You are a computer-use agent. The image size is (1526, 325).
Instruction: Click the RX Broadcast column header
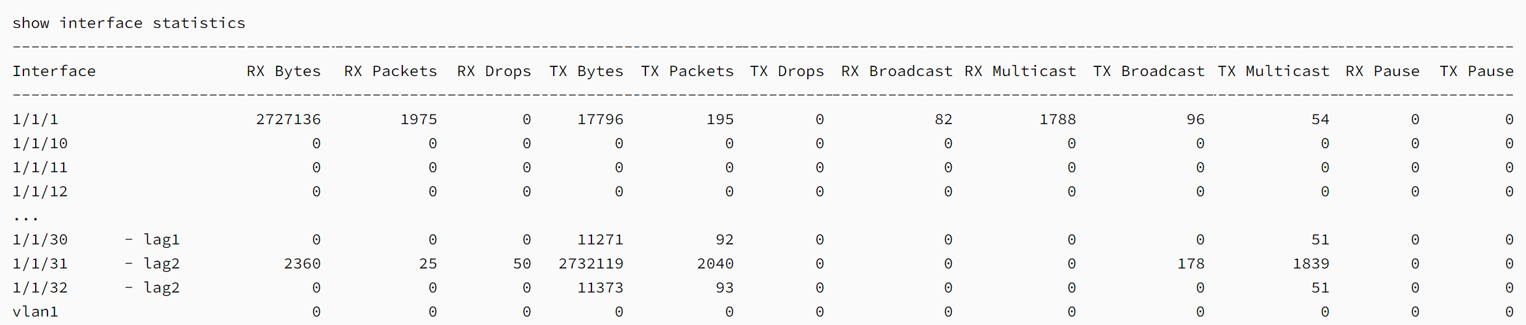tap(897, 71)
